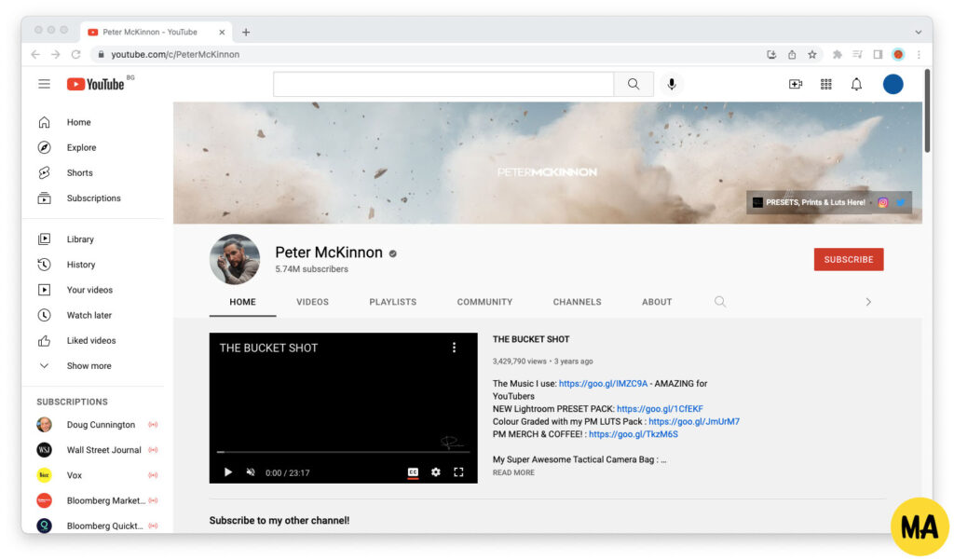Open Liked videos in the sidebar
The image size is (954, 560).
click(93, 341)
